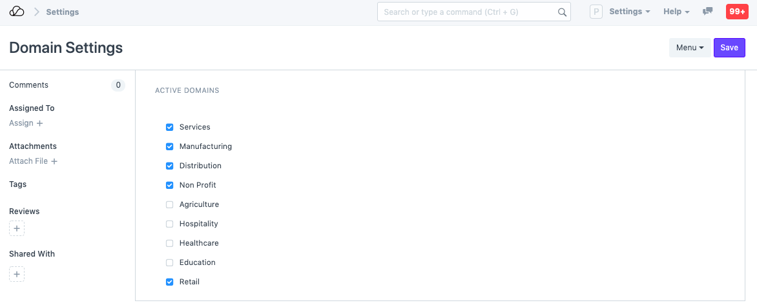This screenshot has width=757, height=305.
Task: Save the domain settings
Action: point(729,48)
